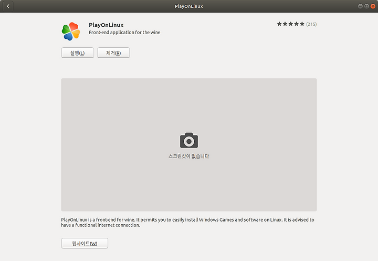The image size is (378, 261).
Task: Click the 스크린샷이 없습니다 message text
Action: click(x=189, y=156)
